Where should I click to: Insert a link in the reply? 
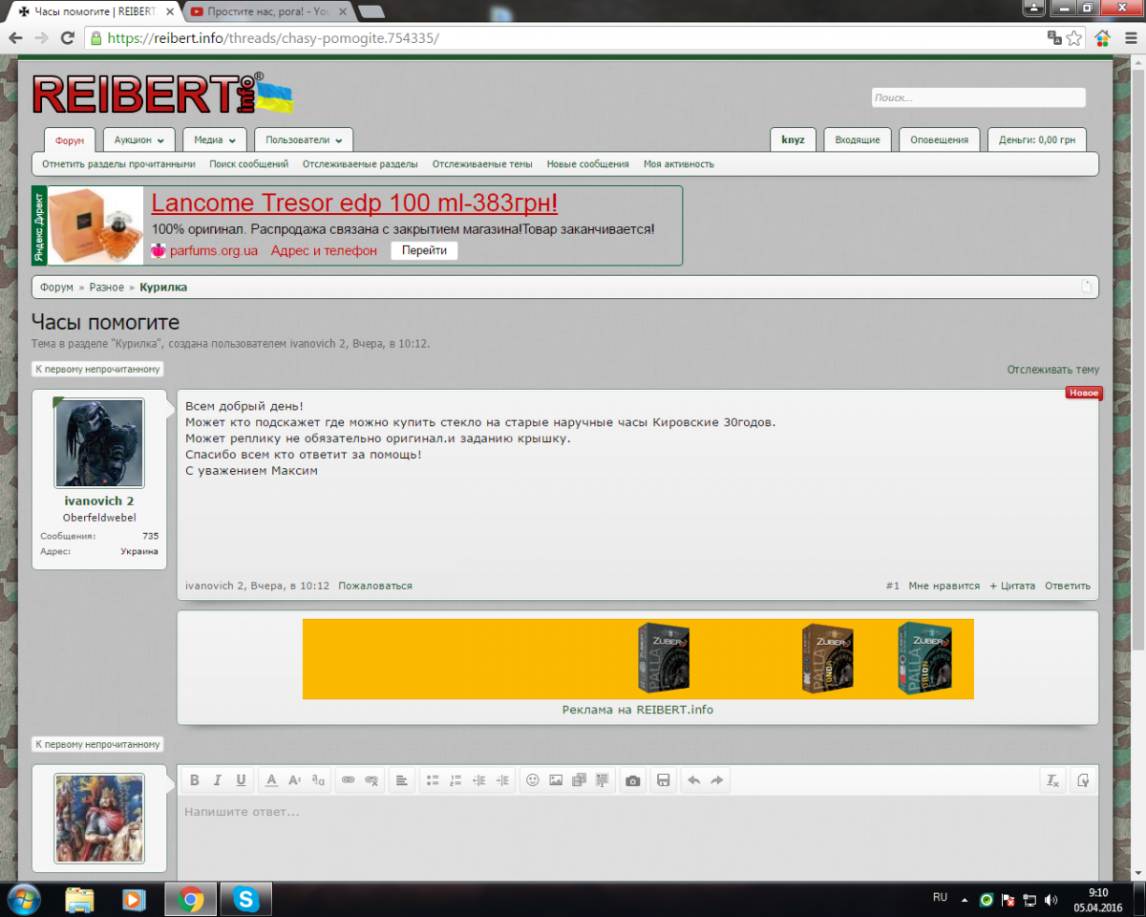348,780
